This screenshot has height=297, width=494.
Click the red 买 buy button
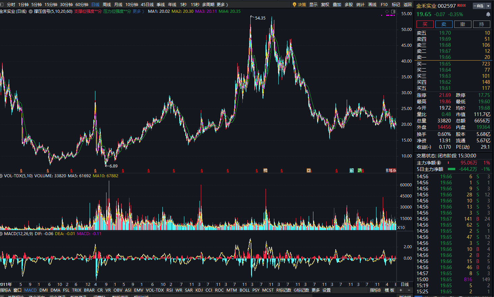[x=425, y=24]
